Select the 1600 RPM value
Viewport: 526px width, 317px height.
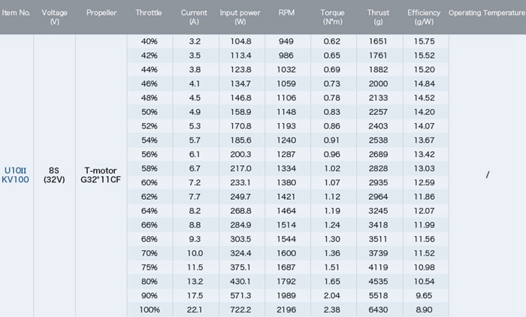point(286,253)
